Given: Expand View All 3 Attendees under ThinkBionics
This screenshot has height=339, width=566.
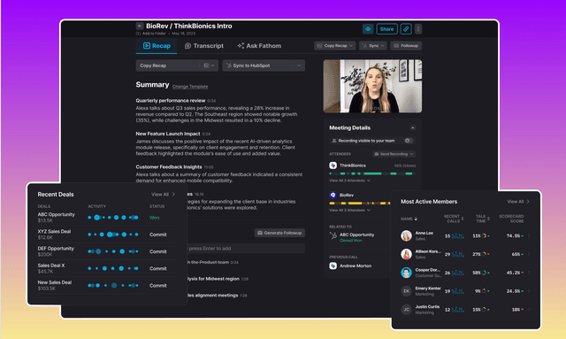Looking at the screenshot, I should (x=349, y=181).
